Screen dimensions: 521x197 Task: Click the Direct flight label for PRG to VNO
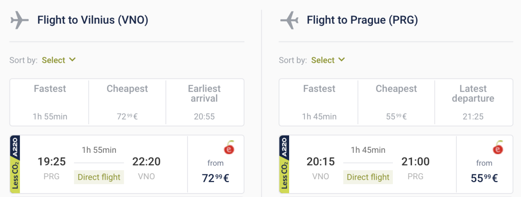pos(99,177)
